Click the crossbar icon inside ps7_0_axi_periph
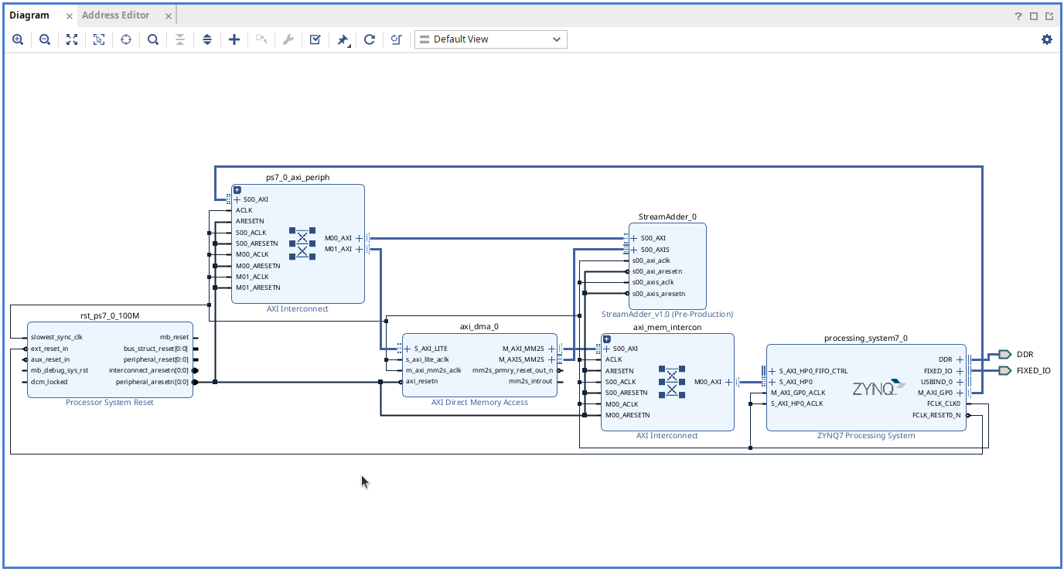 (x=302, y=243)
